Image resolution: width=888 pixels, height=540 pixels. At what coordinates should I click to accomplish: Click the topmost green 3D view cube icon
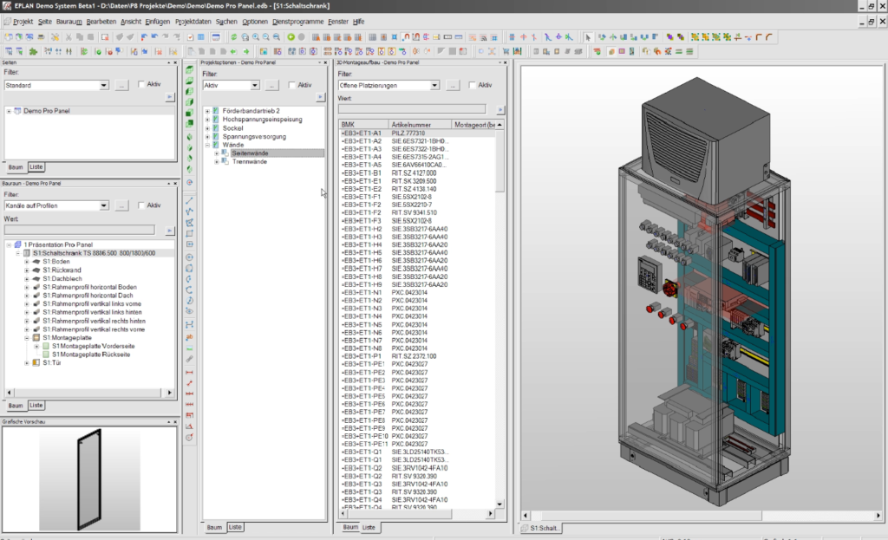coord(190,68)
